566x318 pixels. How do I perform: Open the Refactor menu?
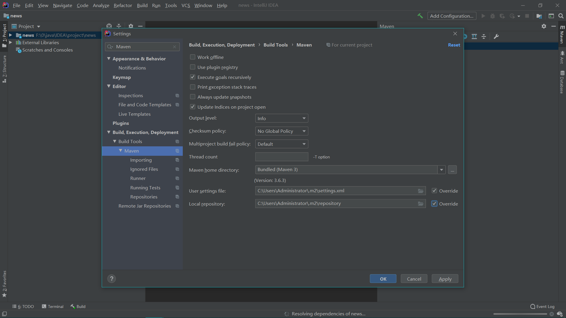click(123, 5)
